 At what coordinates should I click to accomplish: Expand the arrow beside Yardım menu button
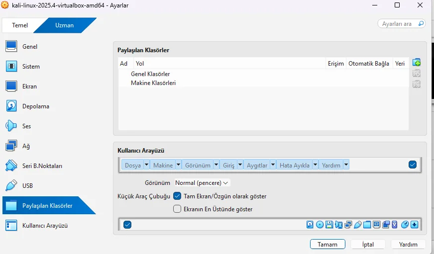tap(346, 165)
